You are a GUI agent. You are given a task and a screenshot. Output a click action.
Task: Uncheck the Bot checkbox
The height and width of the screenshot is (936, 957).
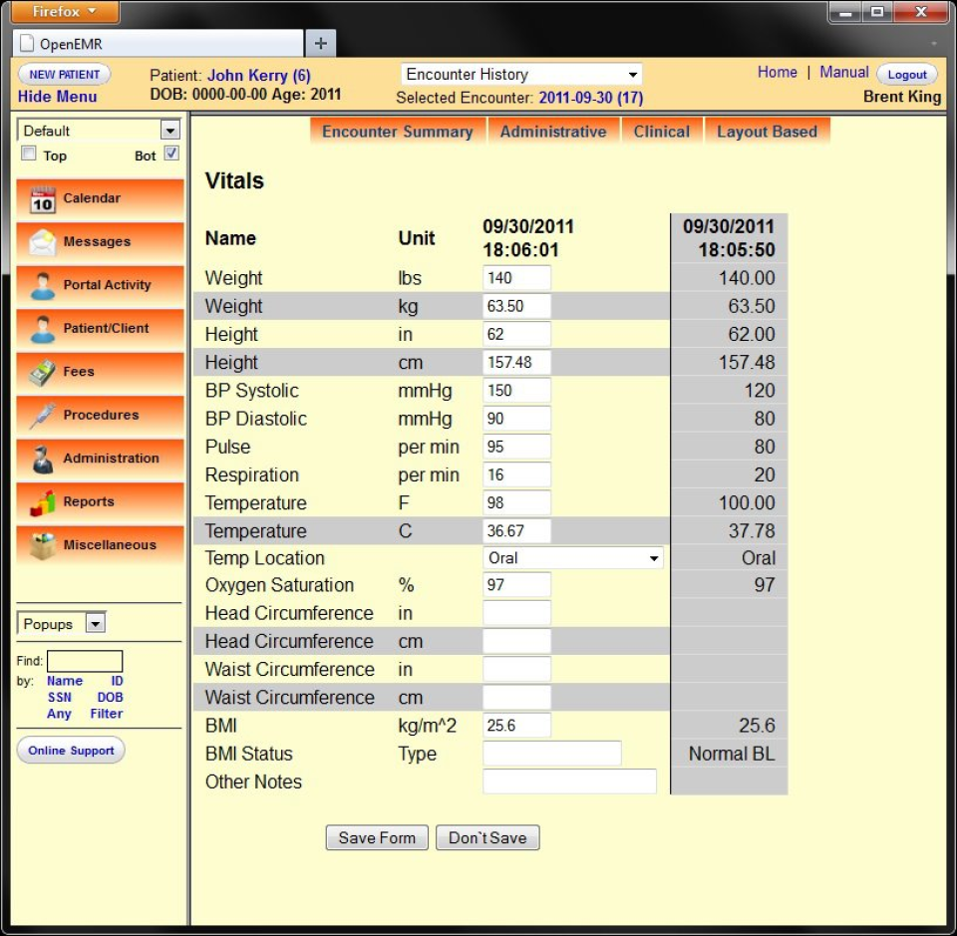tap(171, 154)
